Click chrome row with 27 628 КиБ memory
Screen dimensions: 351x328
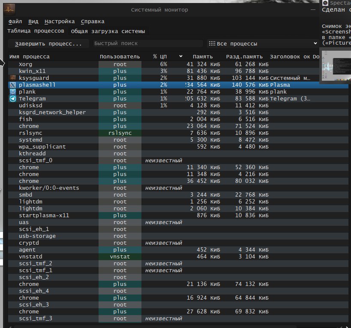tap(178, 312)
